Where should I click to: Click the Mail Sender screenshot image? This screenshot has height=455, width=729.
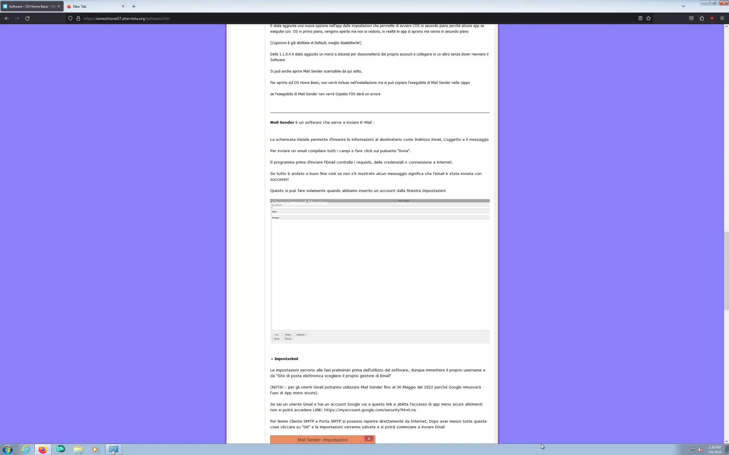point(380,271)
